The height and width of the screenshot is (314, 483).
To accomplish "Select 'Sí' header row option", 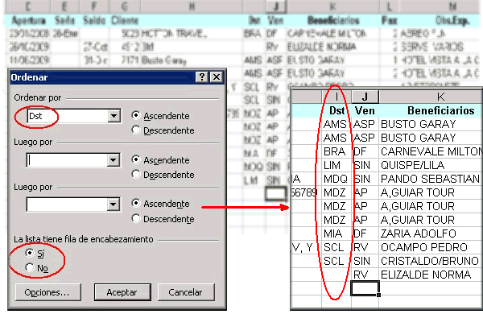I will point(35,254).
